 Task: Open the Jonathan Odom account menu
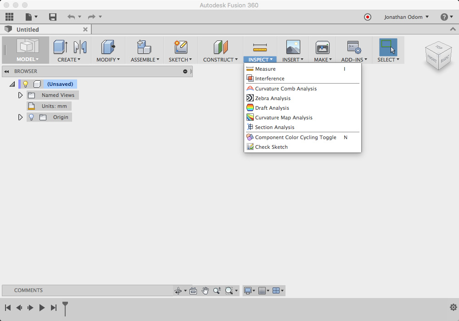click(x=406, y=17)
